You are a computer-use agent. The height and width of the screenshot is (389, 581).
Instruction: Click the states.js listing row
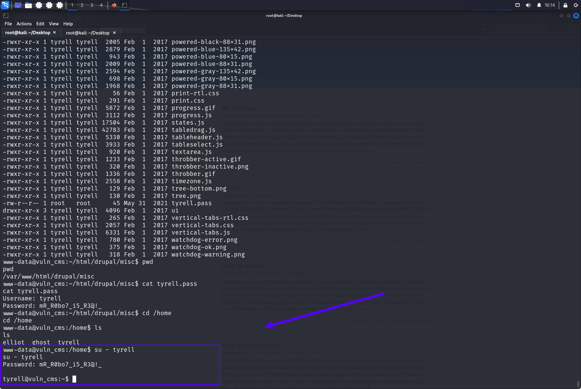pyautogui.click(x=103, y=122)
